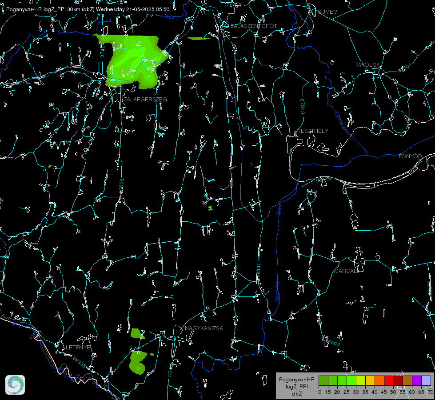Click the 'logZ_PPI' legend label
The image size is (435, 400).
[296, 387]
